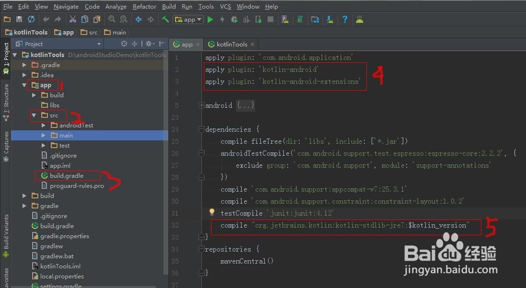Open the Structure tool window tab
This screenshot has height=288, width=526.
tap(6, 102)
